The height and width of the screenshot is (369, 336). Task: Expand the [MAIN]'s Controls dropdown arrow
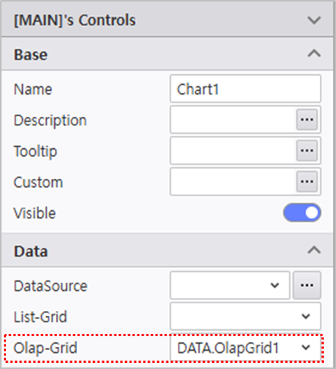click(x=314, y=20)
